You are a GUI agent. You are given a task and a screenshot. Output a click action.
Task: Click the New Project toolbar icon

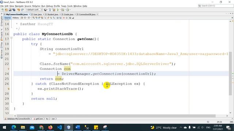coord(7,10)
